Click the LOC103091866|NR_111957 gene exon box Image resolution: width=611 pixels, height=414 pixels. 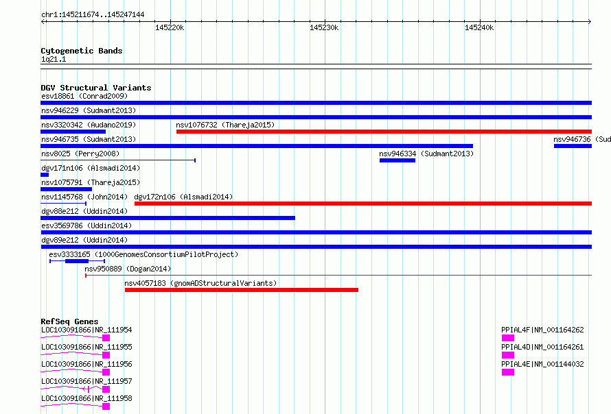pyautogui.click(x=106, y=389)
